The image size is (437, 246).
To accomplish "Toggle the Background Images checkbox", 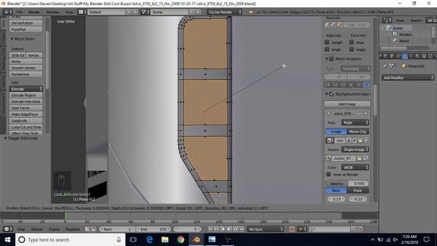I will (332, 94).
